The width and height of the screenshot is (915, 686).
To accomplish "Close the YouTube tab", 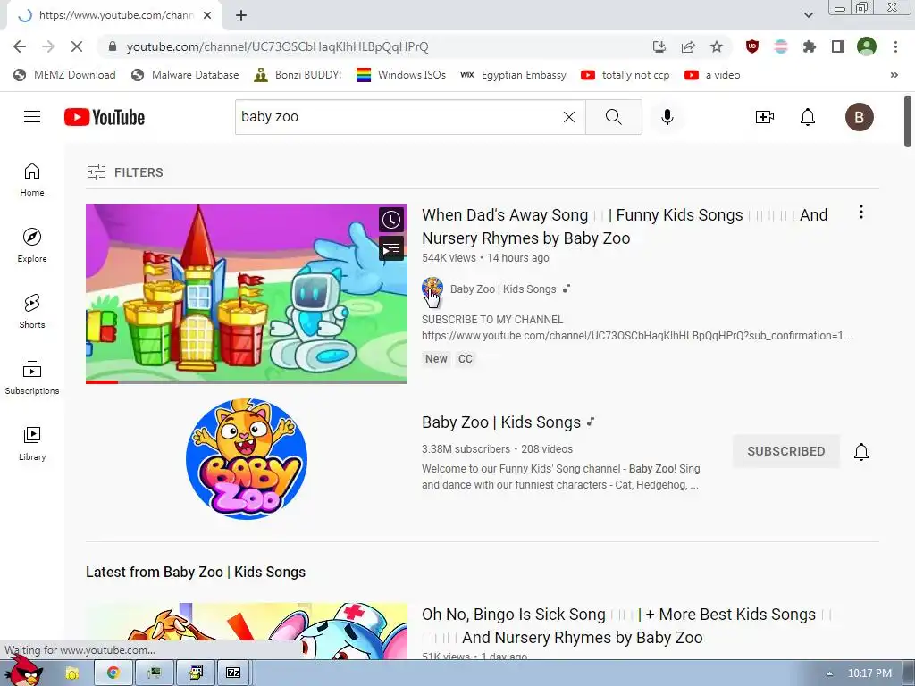I will point(207,16).
